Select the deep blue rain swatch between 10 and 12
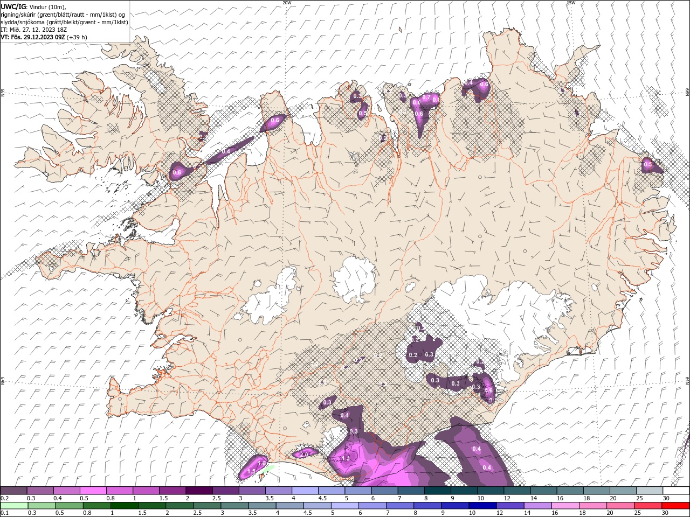The image size is (690, 517). (x=482, y=506)
